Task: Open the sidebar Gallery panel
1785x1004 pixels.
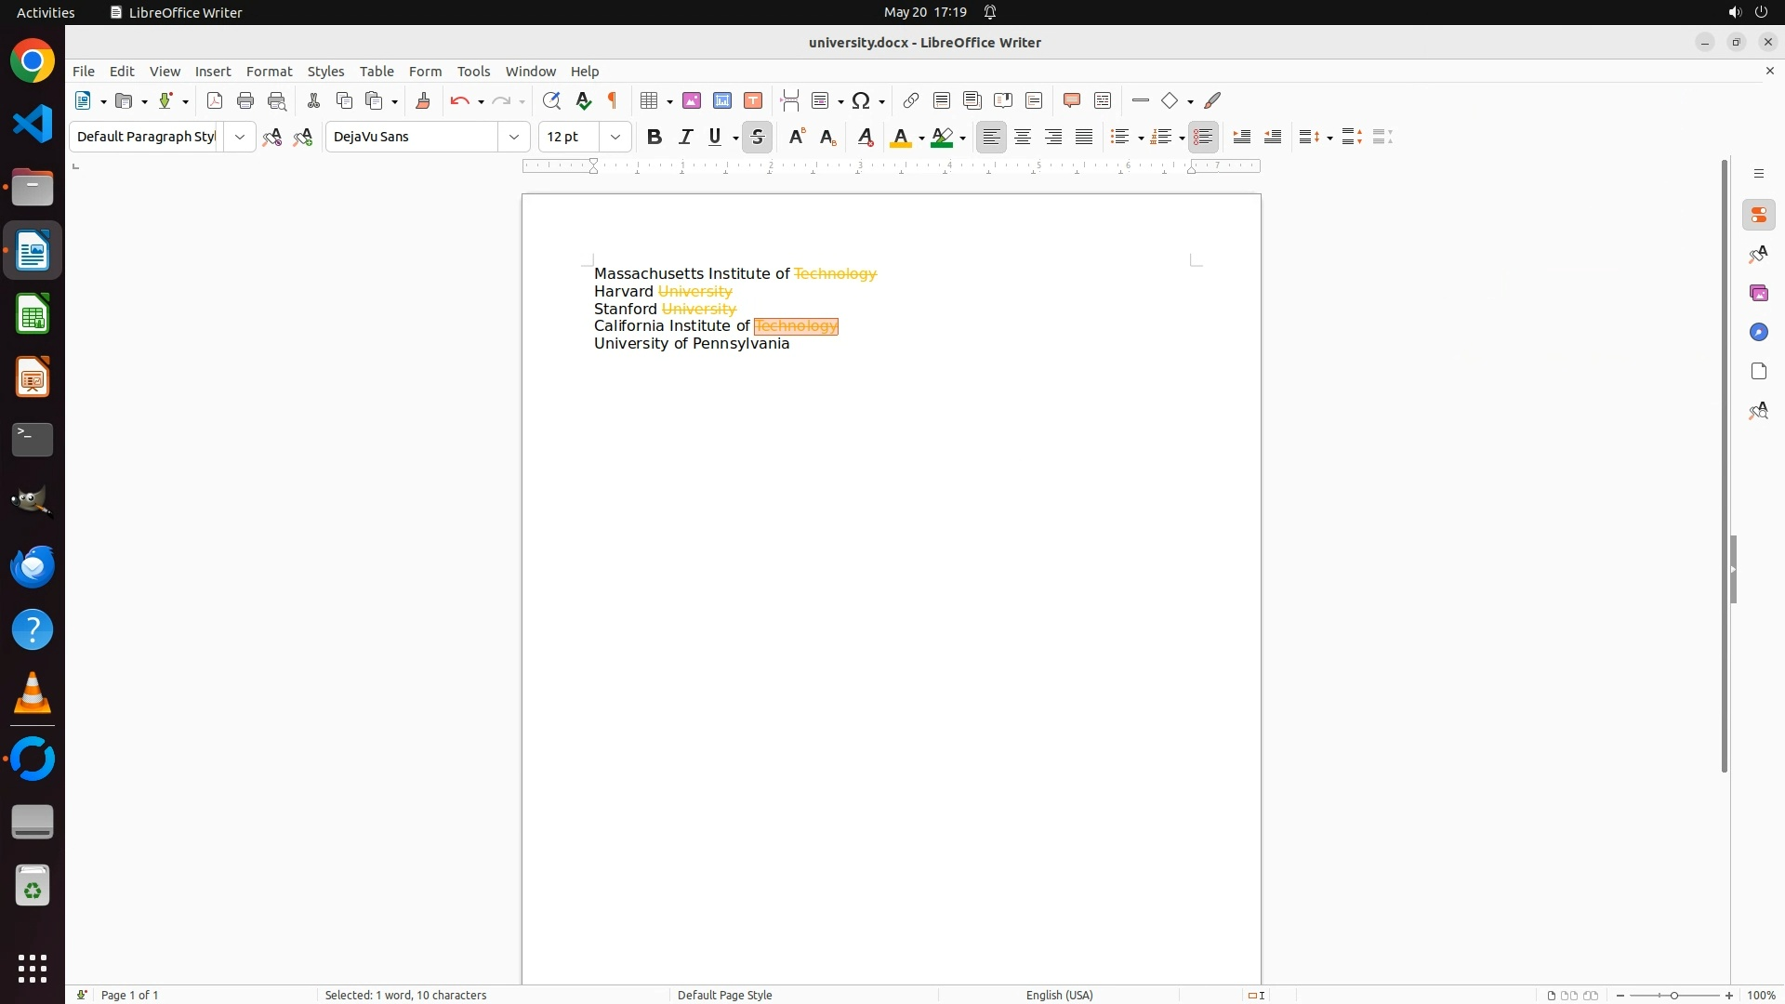Action: pos(1758,294)
